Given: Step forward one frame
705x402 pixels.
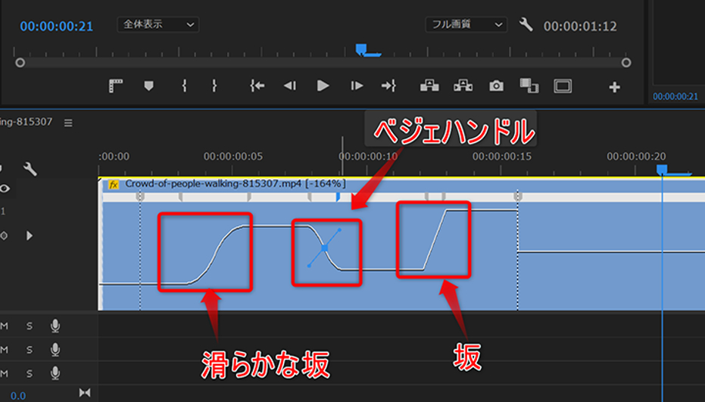Looking at the screenshot, I should [x=357, y=86].
